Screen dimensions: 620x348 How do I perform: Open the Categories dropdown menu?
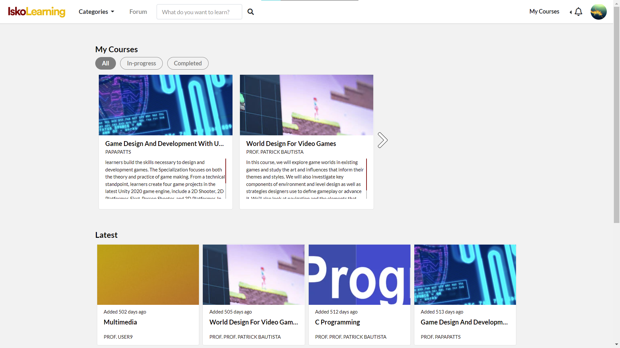96,12
